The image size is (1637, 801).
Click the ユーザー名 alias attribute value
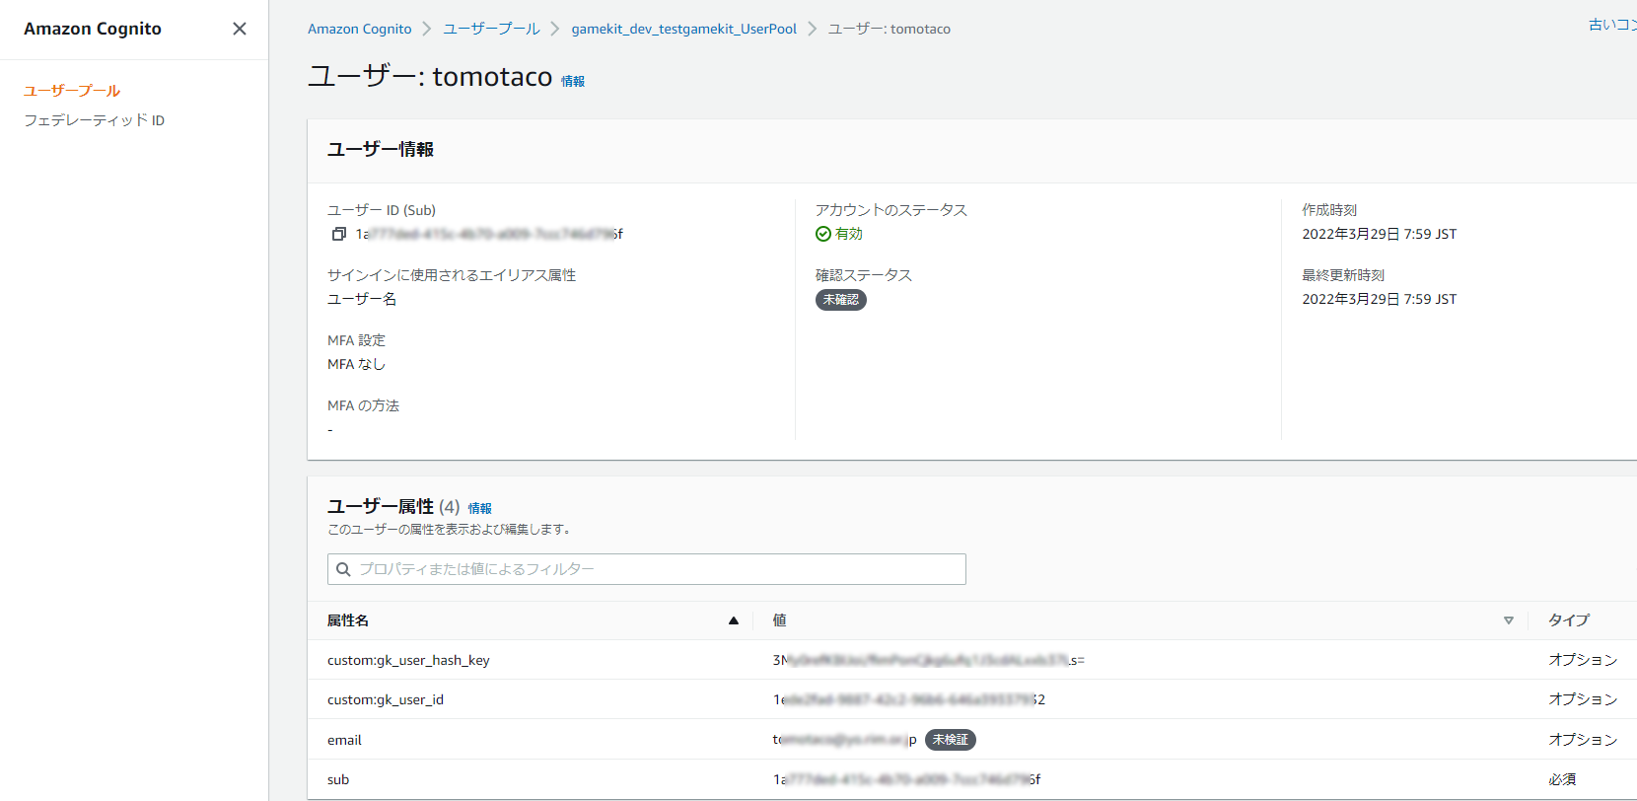coord(362,299)
